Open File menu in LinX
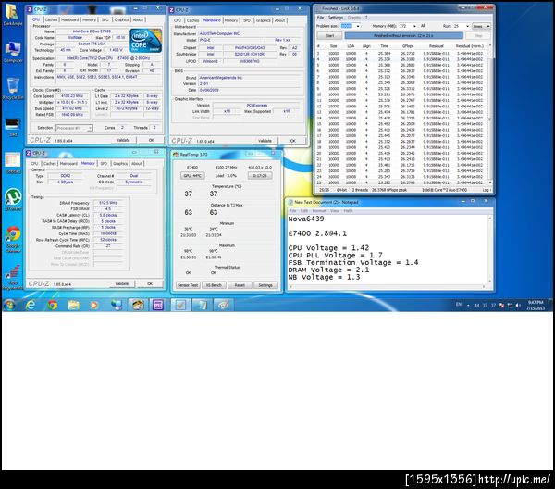Screen dimensions: 555x489 point(320,18)
